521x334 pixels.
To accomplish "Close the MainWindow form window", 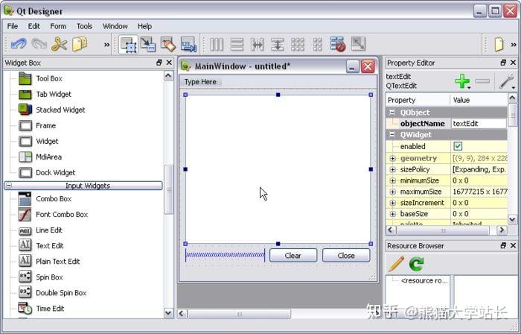I will coord(368,66).
